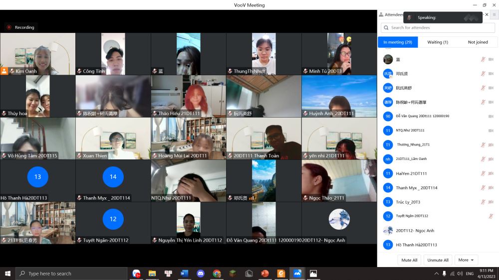Toggle microphone for Tuyết Ngân-20DT112 in attendee list
Viewport: 499px width, 280px height.
pyautogui.click(x=491, y=216)
